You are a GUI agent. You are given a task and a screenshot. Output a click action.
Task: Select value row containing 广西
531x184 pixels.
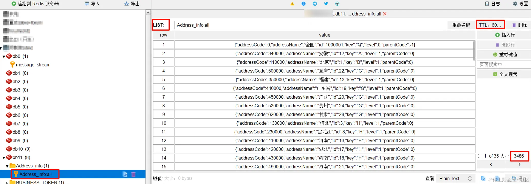(x=325, y=97)
